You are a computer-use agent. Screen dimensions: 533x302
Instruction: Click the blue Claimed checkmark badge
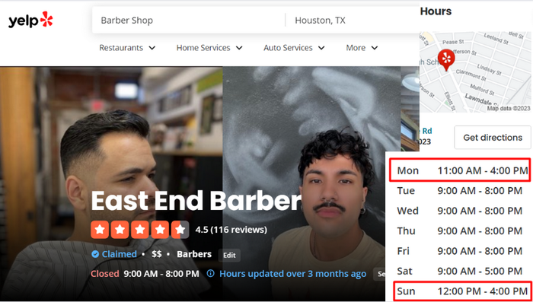click(95, 254)
